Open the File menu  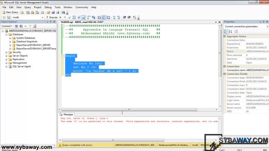point(4,8)
